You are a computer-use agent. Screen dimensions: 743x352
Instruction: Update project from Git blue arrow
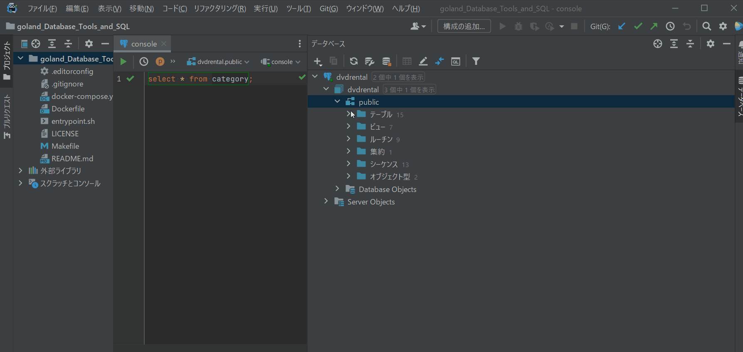click(622, 26)
